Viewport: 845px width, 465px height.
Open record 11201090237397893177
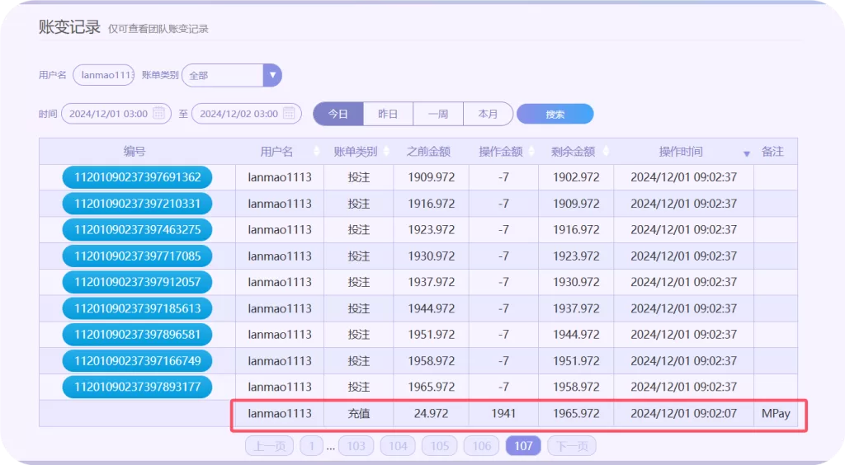click(138, 387)
